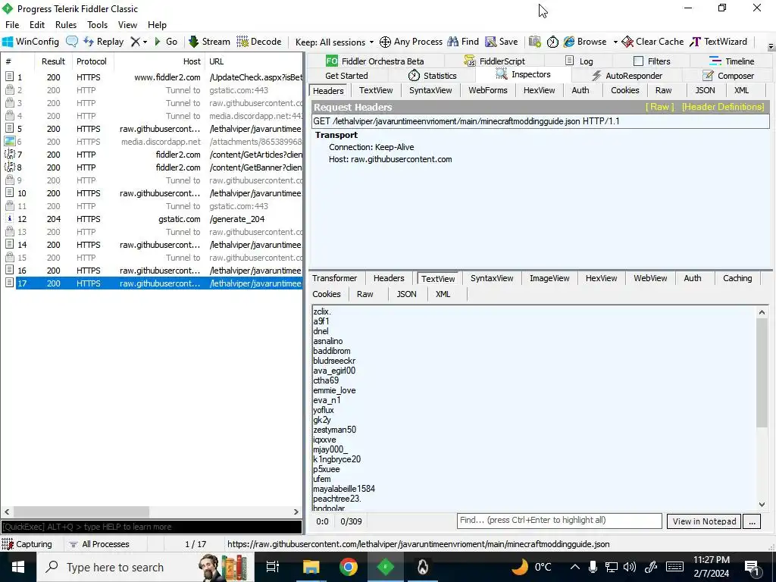
Task: Click the Protocol column header
Action: (x=92, y=61)
